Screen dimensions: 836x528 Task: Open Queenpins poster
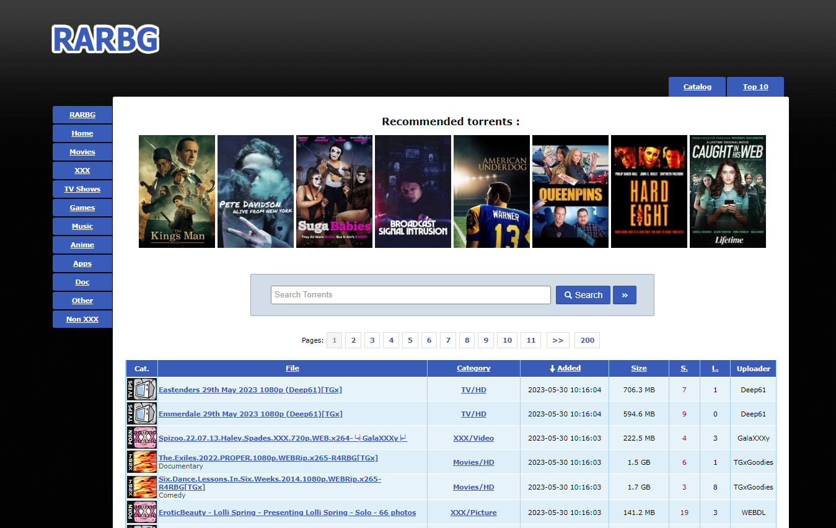(x=570, y=191)
